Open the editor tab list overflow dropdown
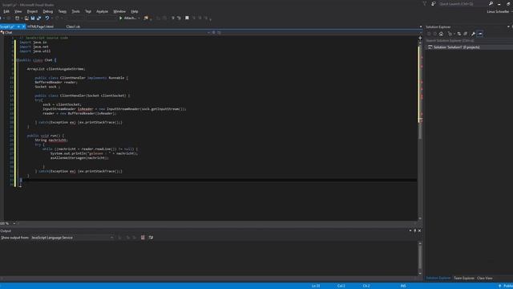The height and width of the screenshot is (289, 513). coord(421,26)
